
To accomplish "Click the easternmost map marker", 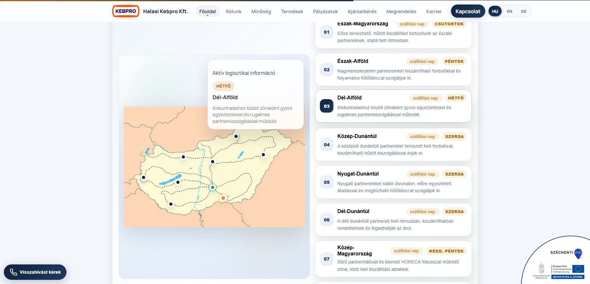I will coord(263,155).
